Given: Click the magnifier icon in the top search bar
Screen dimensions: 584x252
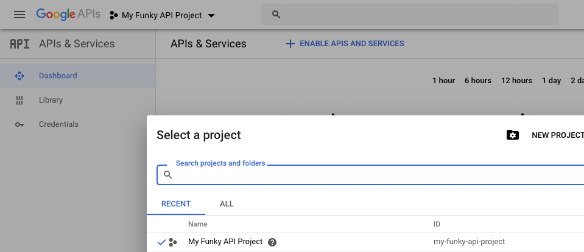Looking at the screenshot, I should click(x=276, y=15).
